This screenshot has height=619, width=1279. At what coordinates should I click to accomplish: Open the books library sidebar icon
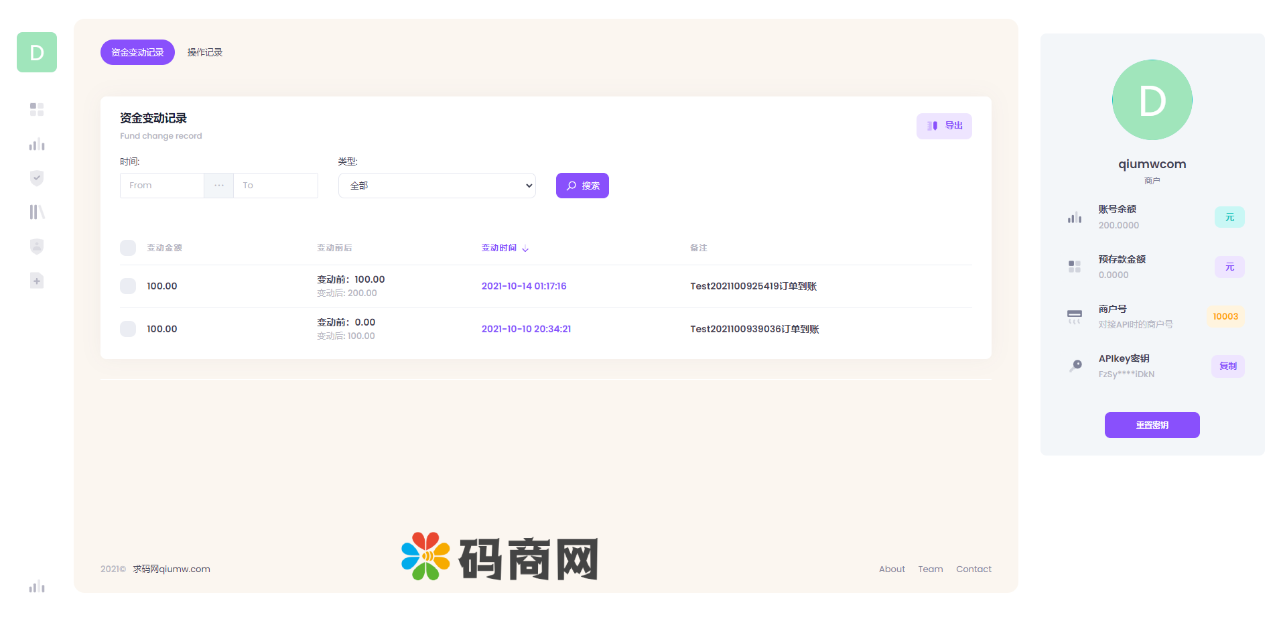[x=37, y=212]
